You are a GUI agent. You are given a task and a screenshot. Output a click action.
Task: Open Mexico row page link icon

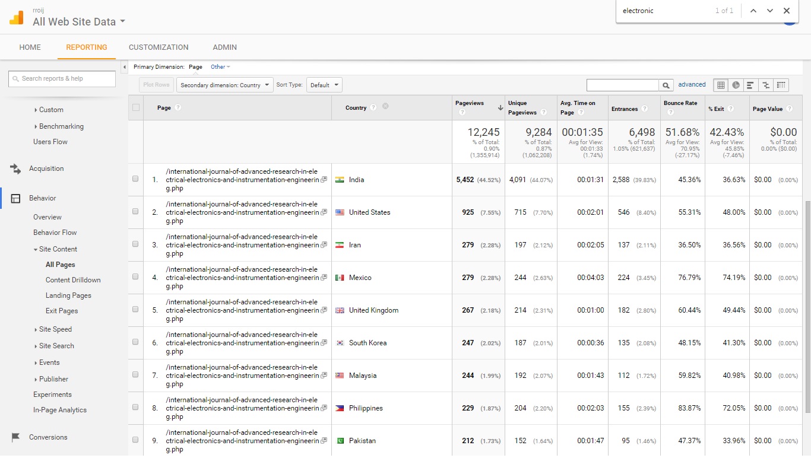(324, 278)
